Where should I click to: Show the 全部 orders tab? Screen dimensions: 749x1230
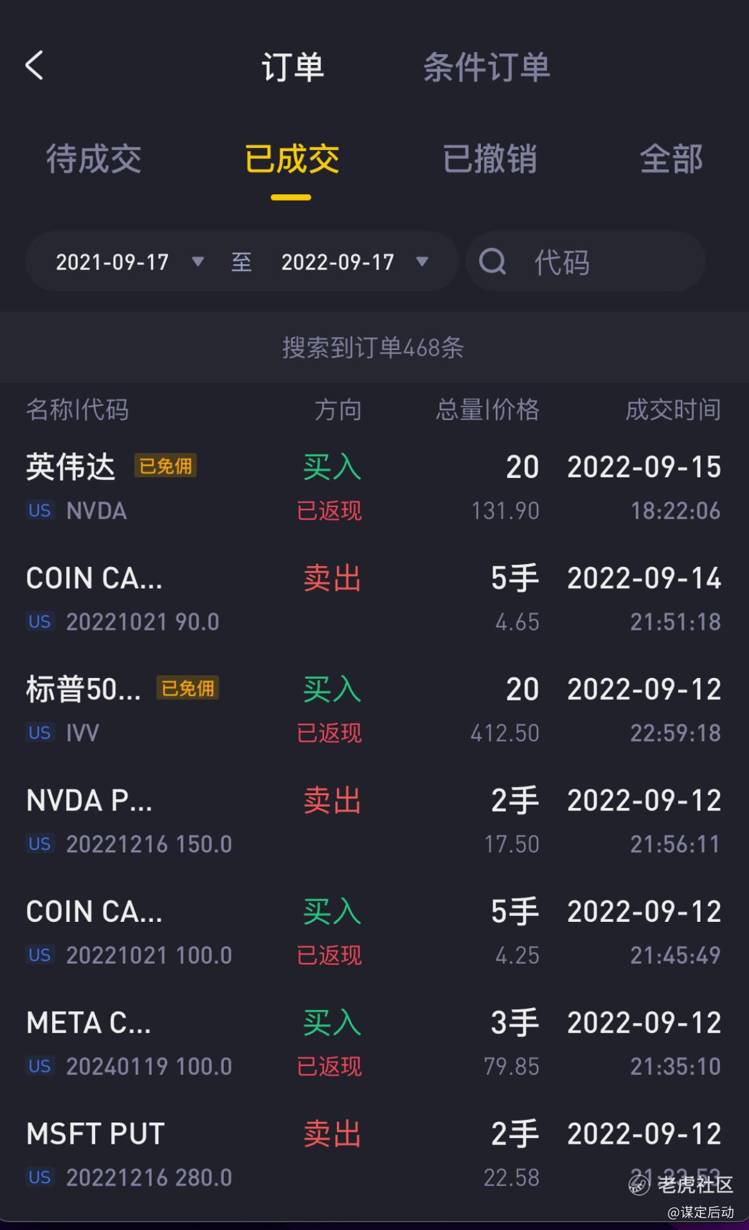(671, 159)
